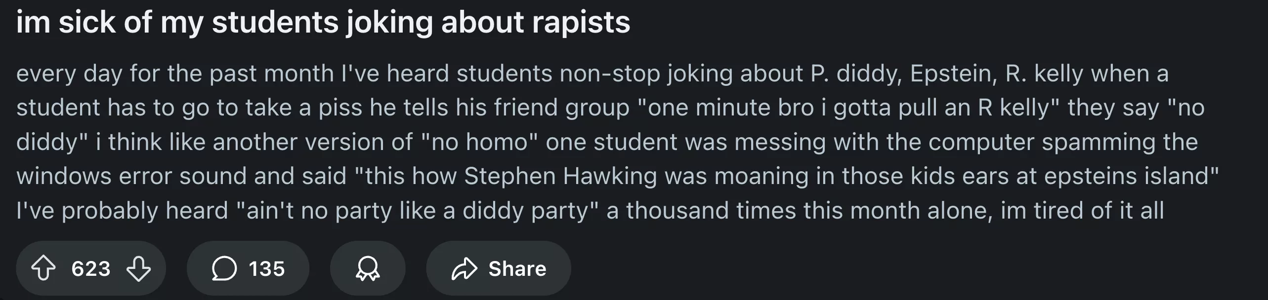The width and height of the screenshot is (1268, 300).
Task: Downvote the post with the down arrow
Action: [138, 269]
